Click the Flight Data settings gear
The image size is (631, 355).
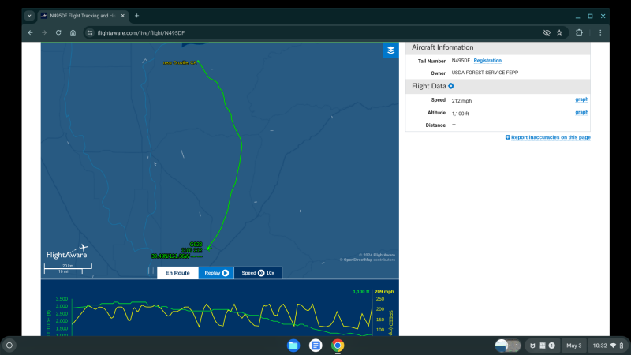pyautogui.click(x=451, y=86)
